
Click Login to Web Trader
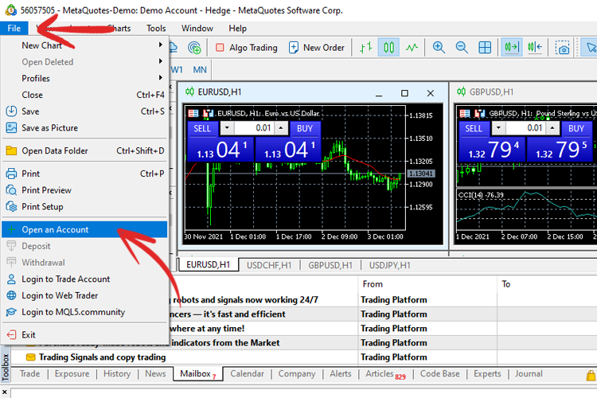[x=84, y=295]
